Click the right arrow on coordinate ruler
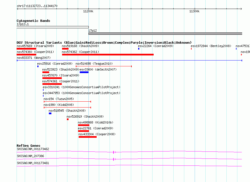The image size is (250, 182). click(241, 9)
